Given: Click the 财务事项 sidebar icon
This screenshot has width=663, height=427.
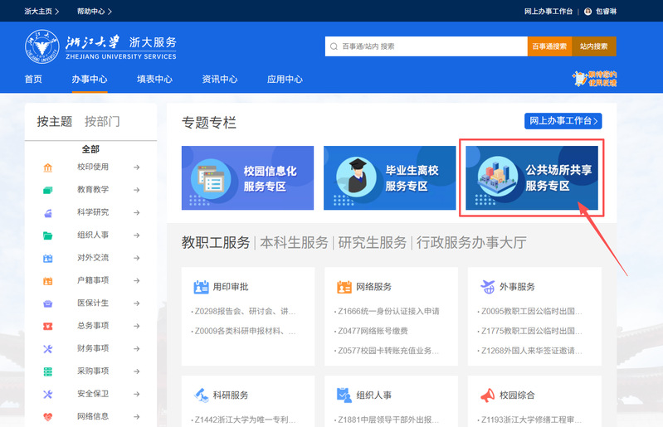Looking at the screenshot, I should coord(48,348).
